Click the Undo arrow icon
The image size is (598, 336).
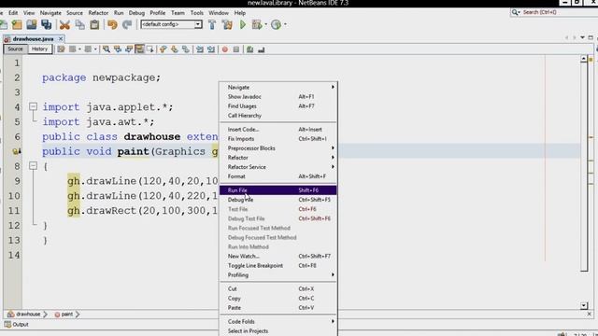[112, 25]
